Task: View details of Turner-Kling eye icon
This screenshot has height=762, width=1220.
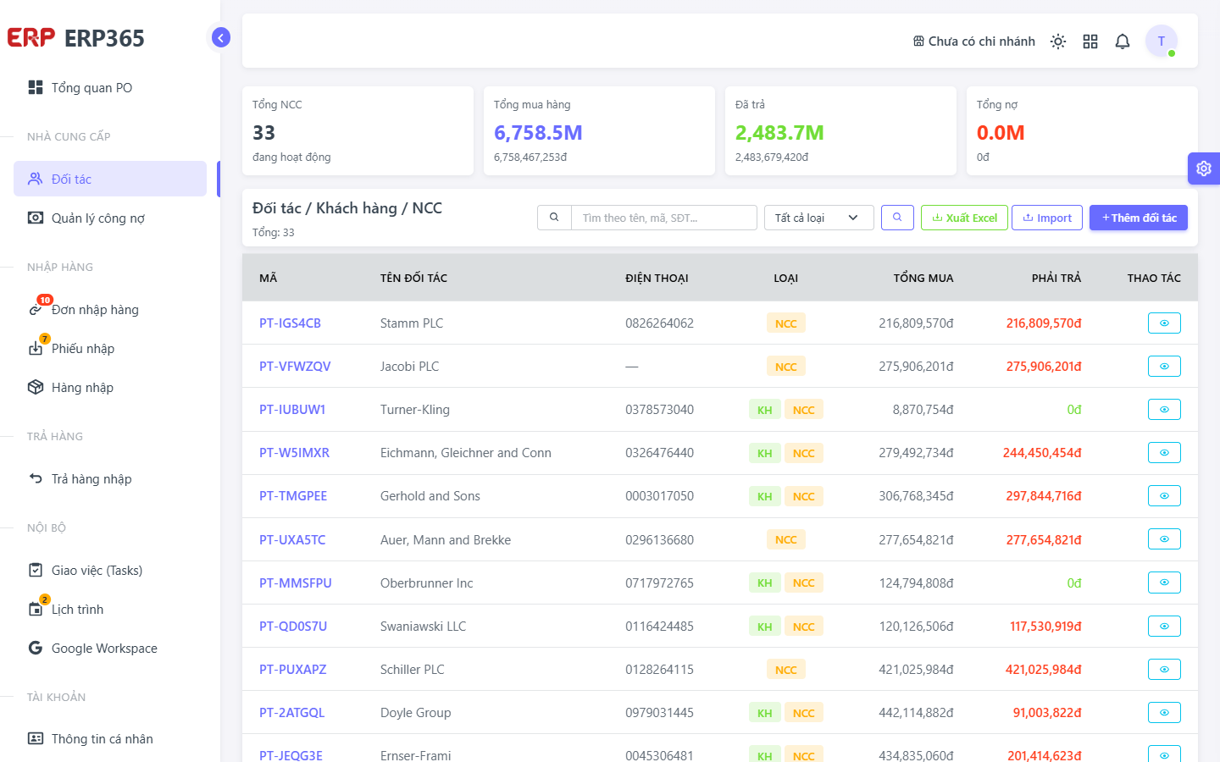Action: pyautogui.click(x=1164, y=410)
